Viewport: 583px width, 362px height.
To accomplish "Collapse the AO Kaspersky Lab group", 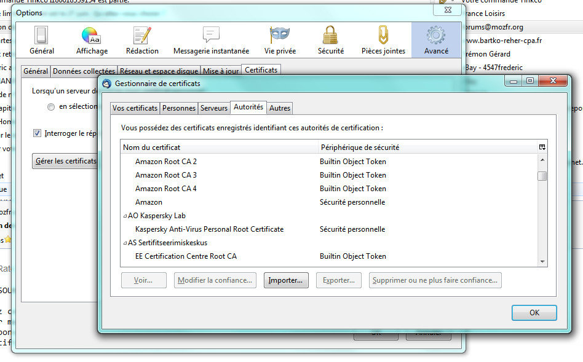I will (125, 216).
